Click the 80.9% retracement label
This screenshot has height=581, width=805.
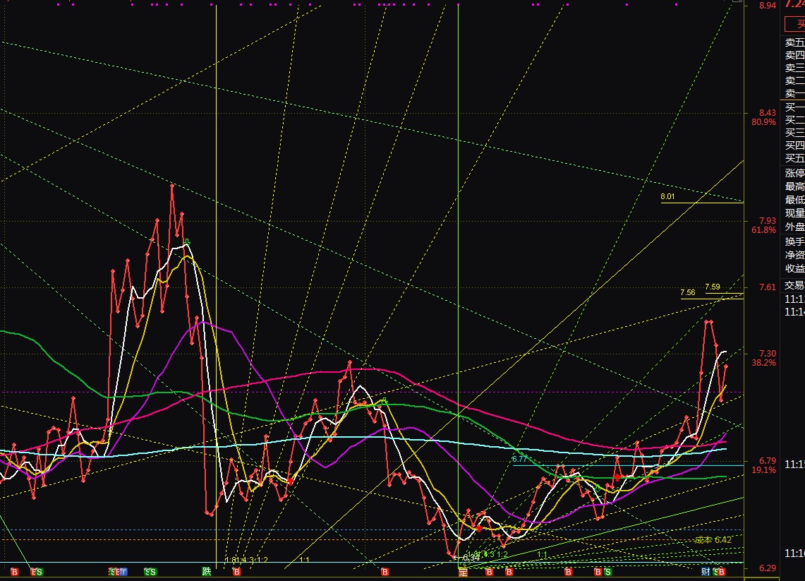point(764,122)
